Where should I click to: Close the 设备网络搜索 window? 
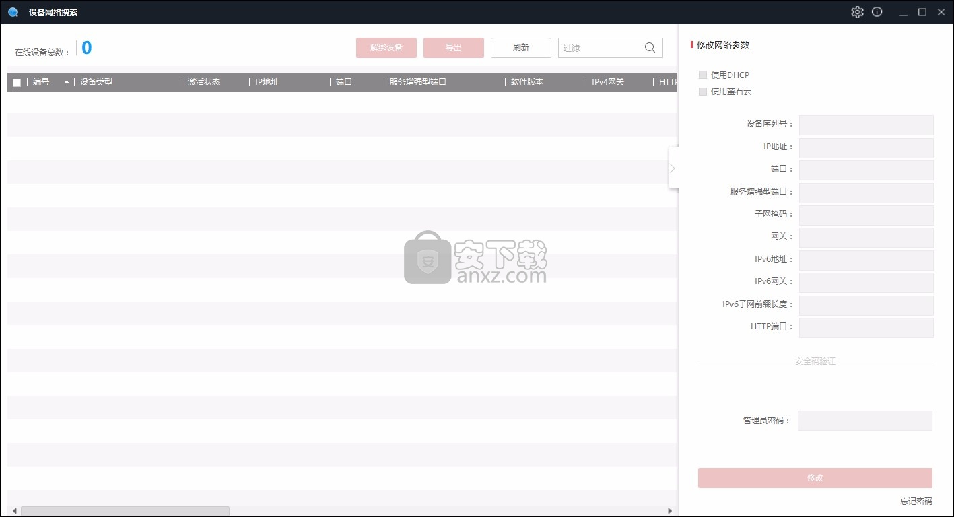941,12
